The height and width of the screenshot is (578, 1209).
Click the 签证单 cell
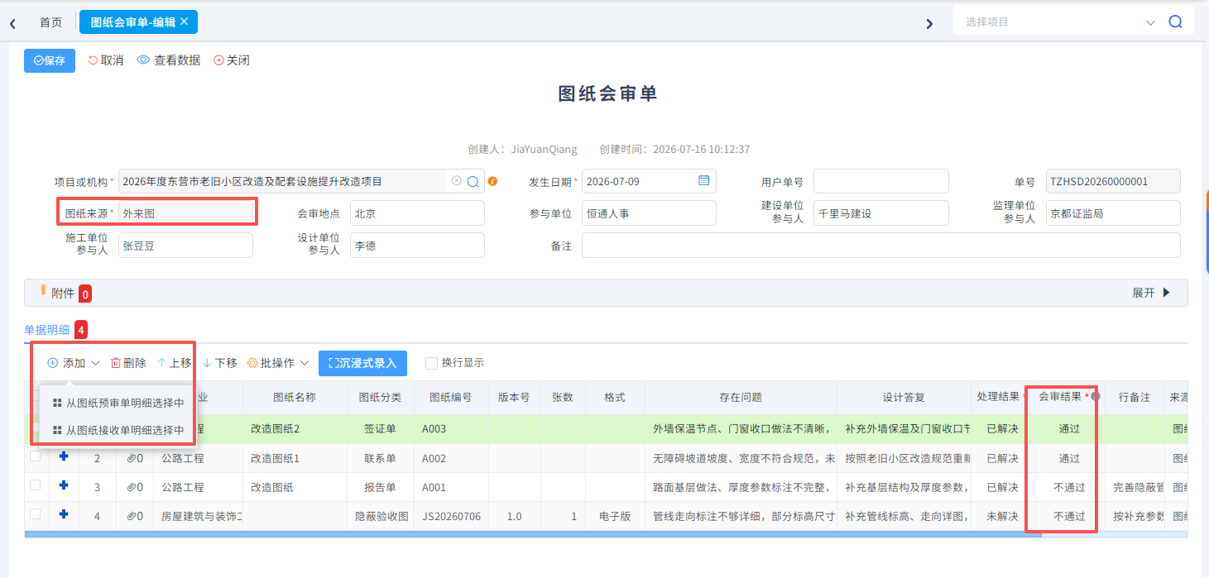pos(381,429)
